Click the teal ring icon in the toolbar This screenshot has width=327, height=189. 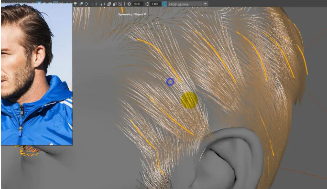click(87, 4)
